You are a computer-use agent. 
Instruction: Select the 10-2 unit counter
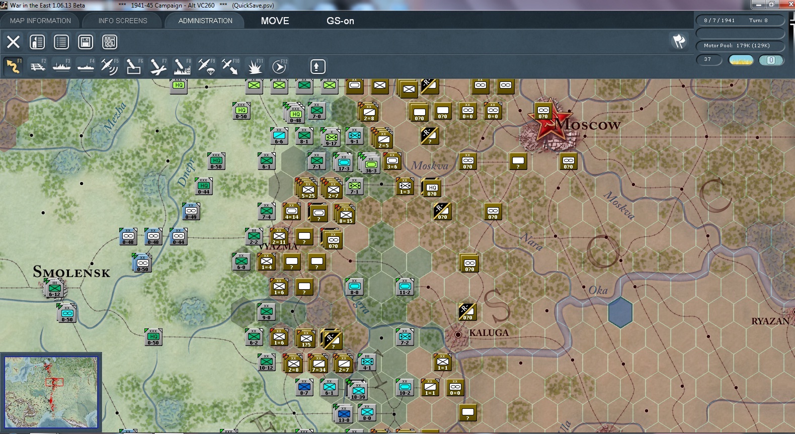pos(405,387)
